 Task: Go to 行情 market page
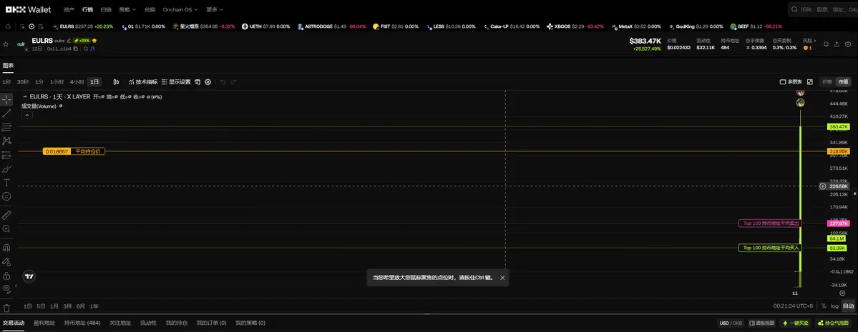point(87,9)
